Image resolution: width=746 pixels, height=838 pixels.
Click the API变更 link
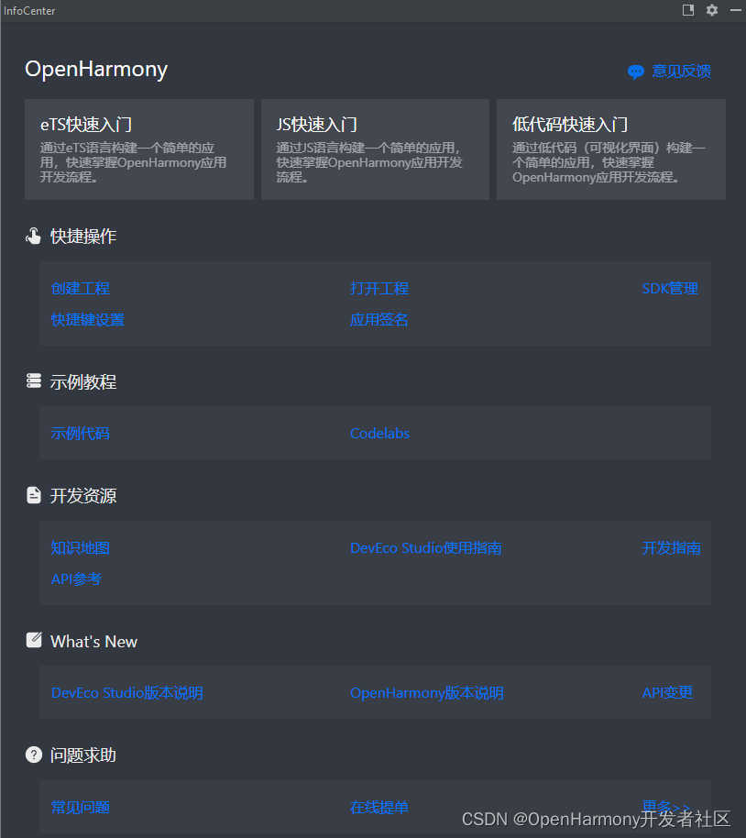667,692
